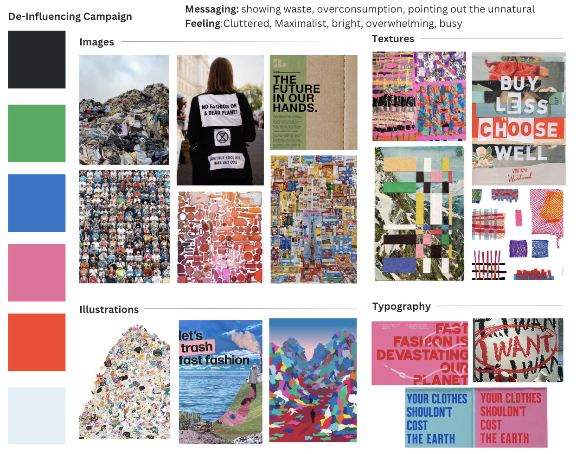576x454 pixels.
Task: Select the 'Buy Less Choose Well' image
Action: point(518,119)
